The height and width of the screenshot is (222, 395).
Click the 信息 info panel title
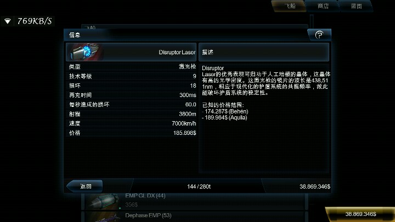coord(75,35)
